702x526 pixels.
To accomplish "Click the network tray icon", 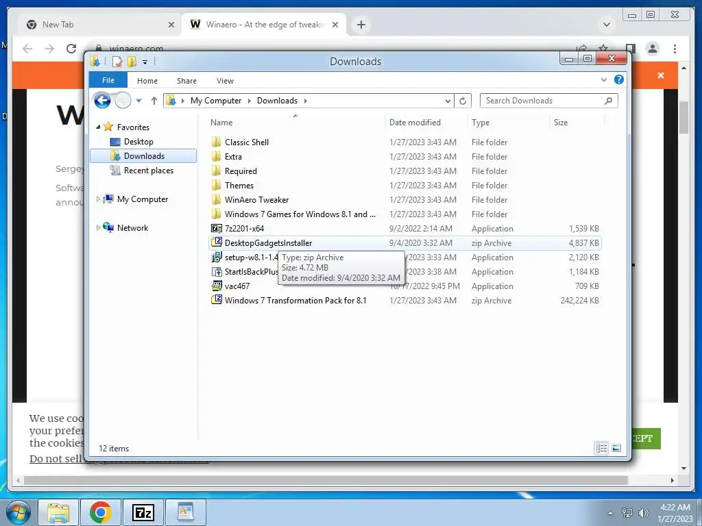I will pyautogui.click(x=627, y=512).
